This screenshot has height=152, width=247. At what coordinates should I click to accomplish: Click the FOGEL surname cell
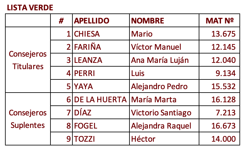click(101, 126)
